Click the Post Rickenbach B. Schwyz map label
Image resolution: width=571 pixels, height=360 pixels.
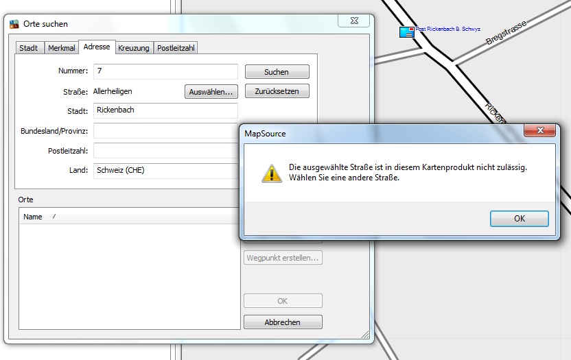click(448, 29)
